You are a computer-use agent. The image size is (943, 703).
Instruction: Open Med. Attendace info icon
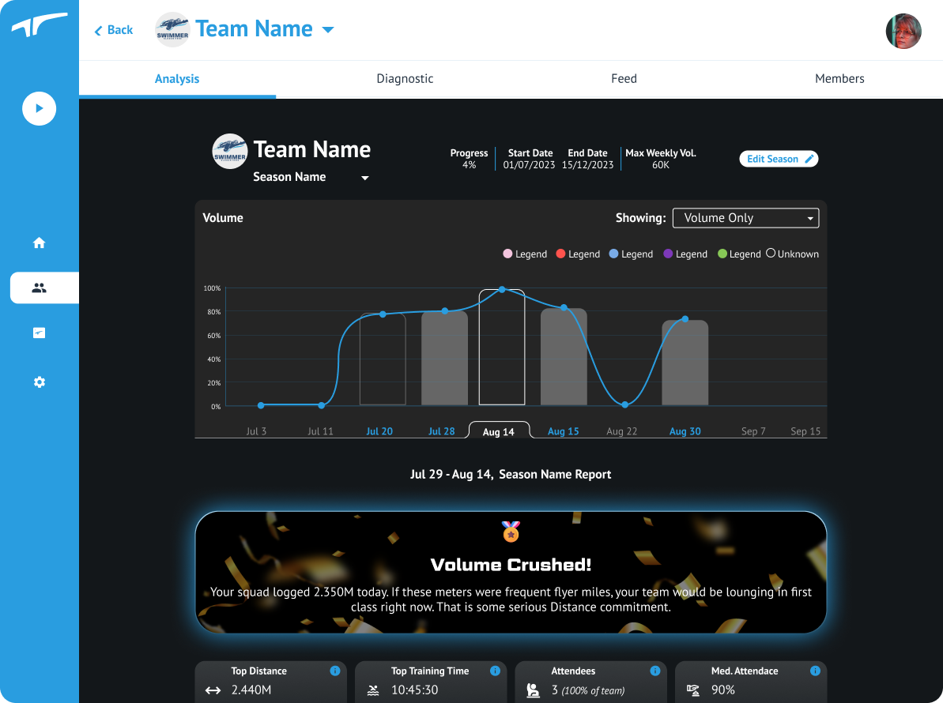pyautogui.click(x=815, y=671)
